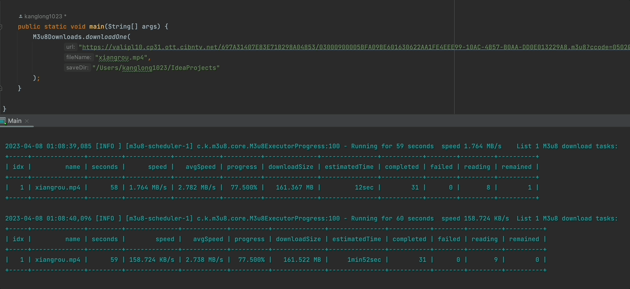
Task: Click the 2023-04-08 01:08:40,096 log timestamp
Action: (48, 218)
